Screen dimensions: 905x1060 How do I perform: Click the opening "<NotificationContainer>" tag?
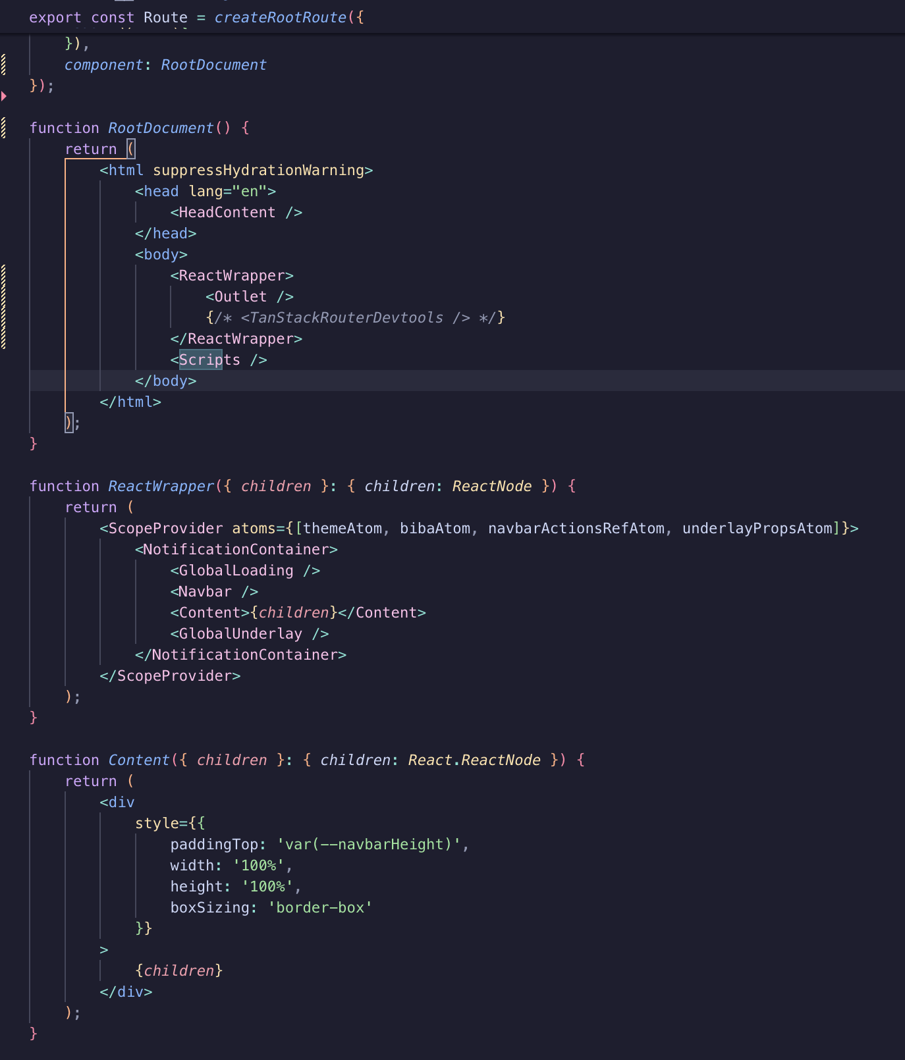[236, 550]
